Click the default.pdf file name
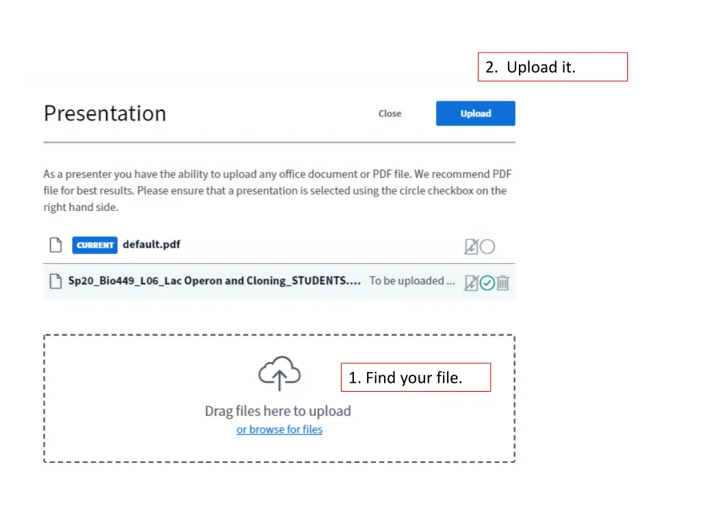The width and height of the screenshot is (701, 526). (x=151, y=245)
